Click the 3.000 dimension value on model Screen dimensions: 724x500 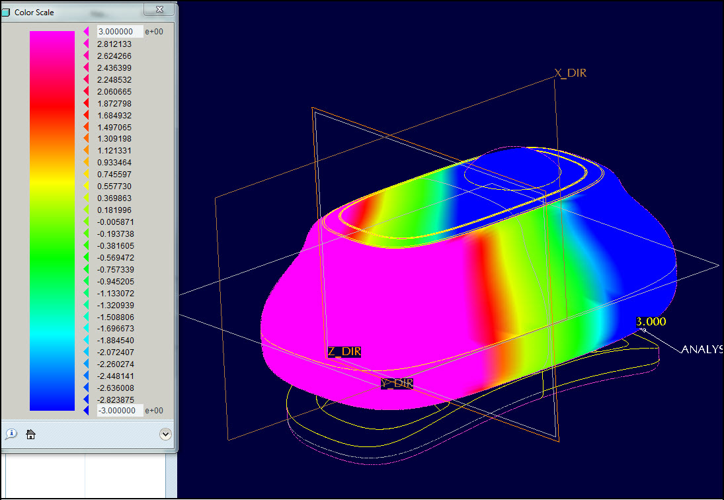pyautogui.click(x=651, y=321)
